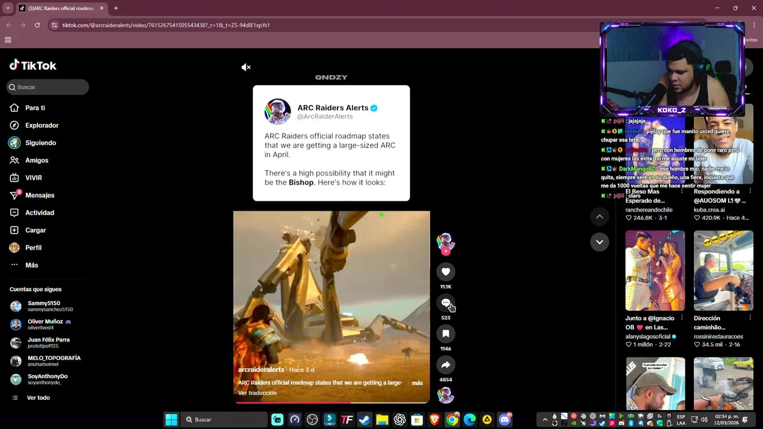Open the volume control in the system tray

(x=704, y=419)
